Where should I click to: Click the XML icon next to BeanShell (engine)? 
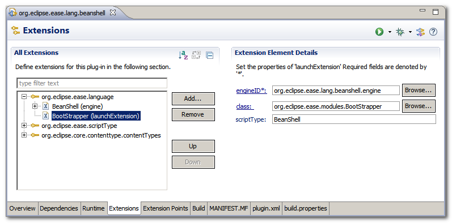point(46,106)
